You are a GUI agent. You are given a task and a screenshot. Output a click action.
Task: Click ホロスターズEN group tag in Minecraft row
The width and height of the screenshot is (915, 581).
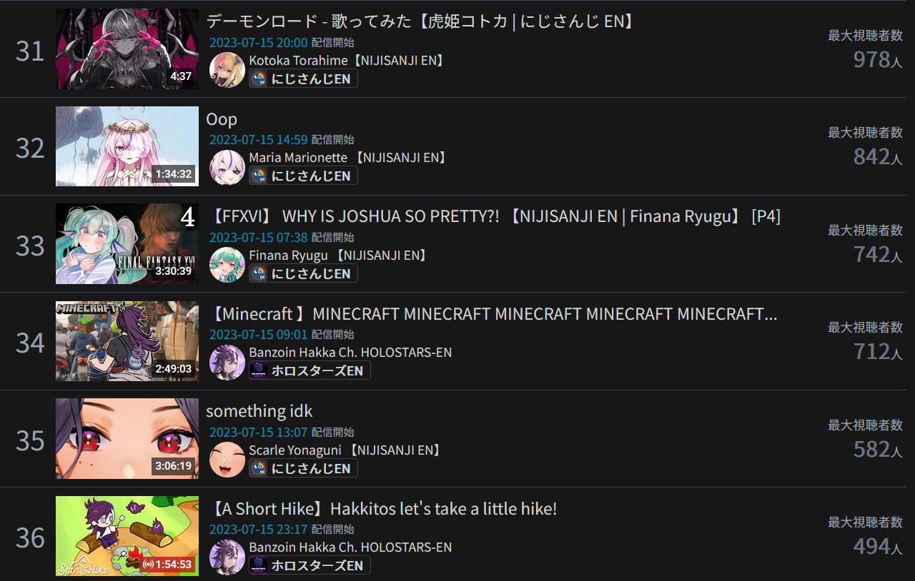point(310,370)
